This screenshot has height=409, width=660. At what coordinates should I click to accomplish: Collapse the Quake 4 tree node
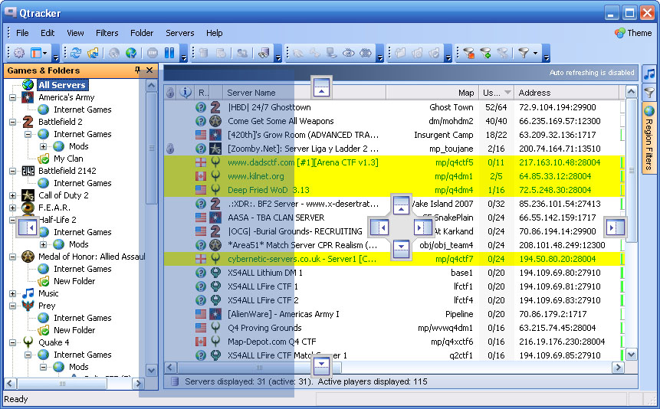coord(12,342)
